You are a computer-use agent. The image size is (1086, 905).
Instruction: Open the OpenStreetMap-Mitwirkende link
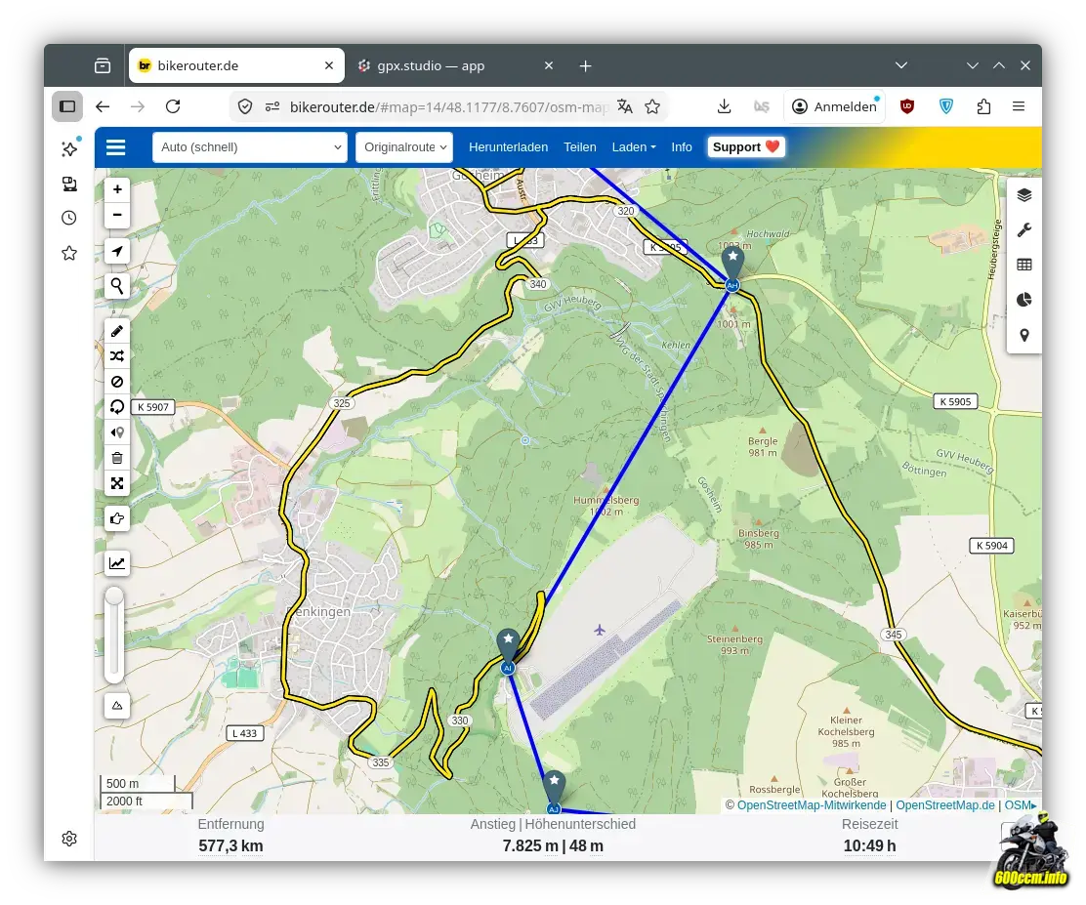[811, 805]
